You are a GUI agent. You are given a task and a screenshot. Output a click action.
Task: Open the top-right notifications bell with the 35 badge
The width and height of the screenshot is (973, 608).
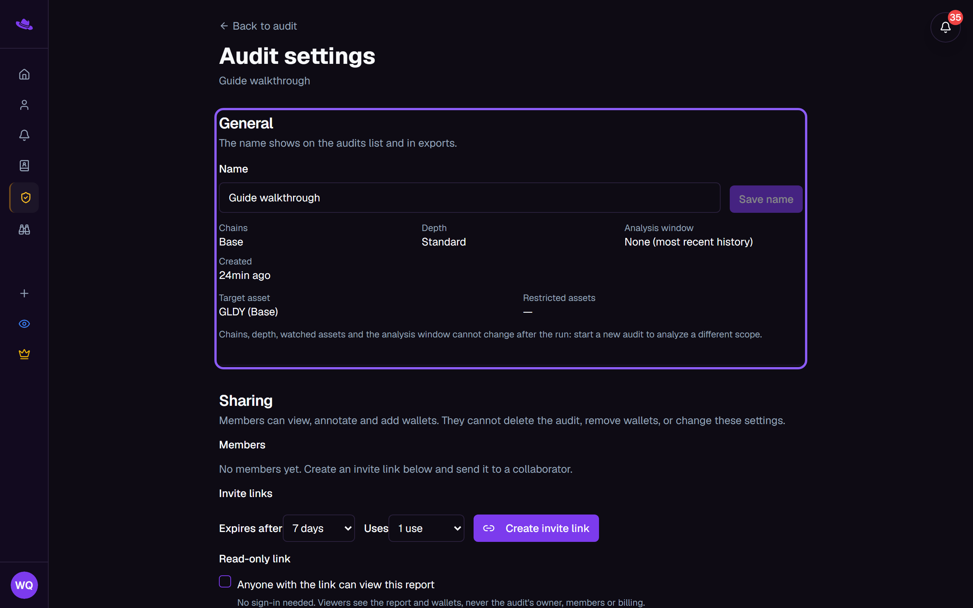945,27
